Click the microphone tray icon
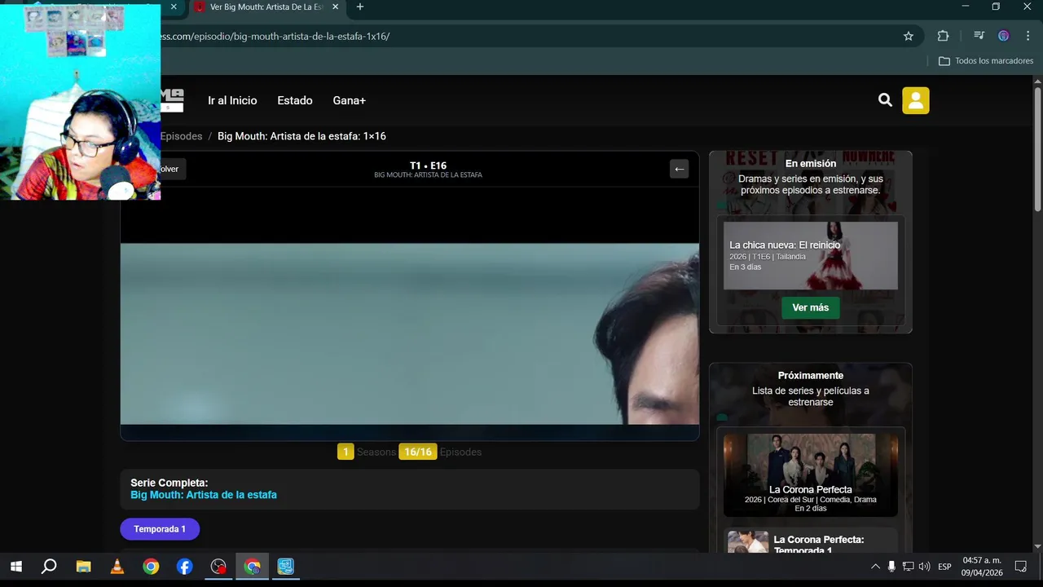 pos(891,567)
